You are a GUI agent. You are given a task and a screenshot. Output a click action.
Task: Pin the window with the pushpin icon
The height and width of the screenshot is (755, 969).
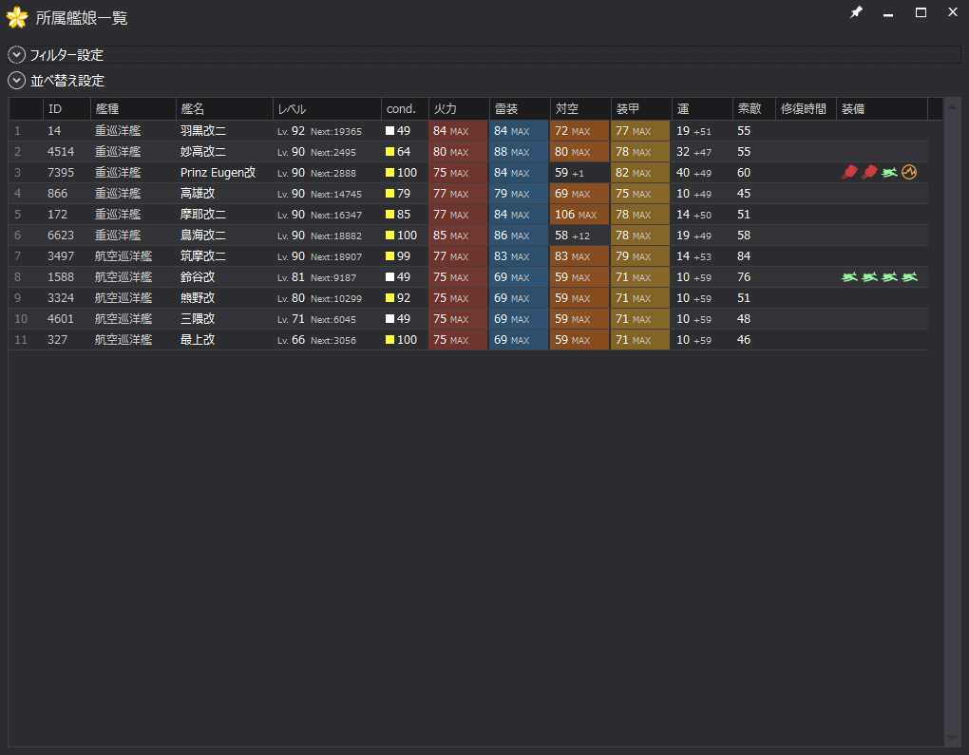coord(856,12)
